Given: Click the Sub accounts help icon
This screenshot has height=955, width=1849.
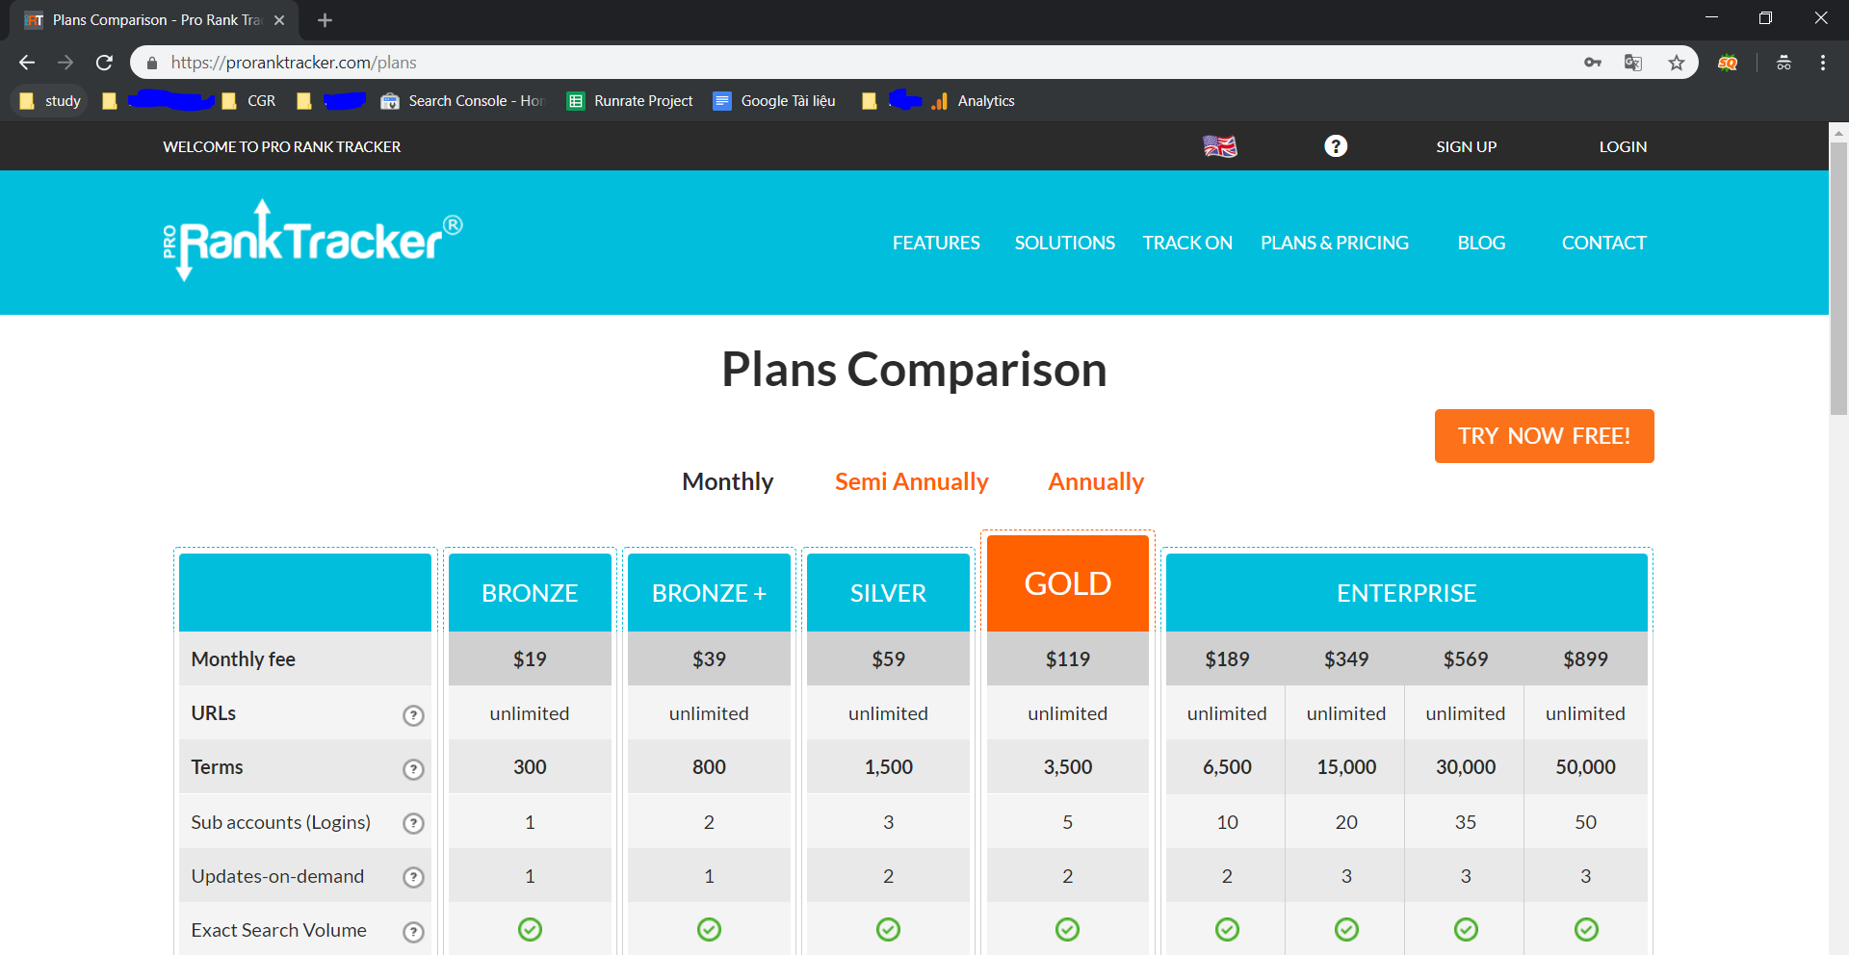Looking at the screenshot, I should point(413,823).
